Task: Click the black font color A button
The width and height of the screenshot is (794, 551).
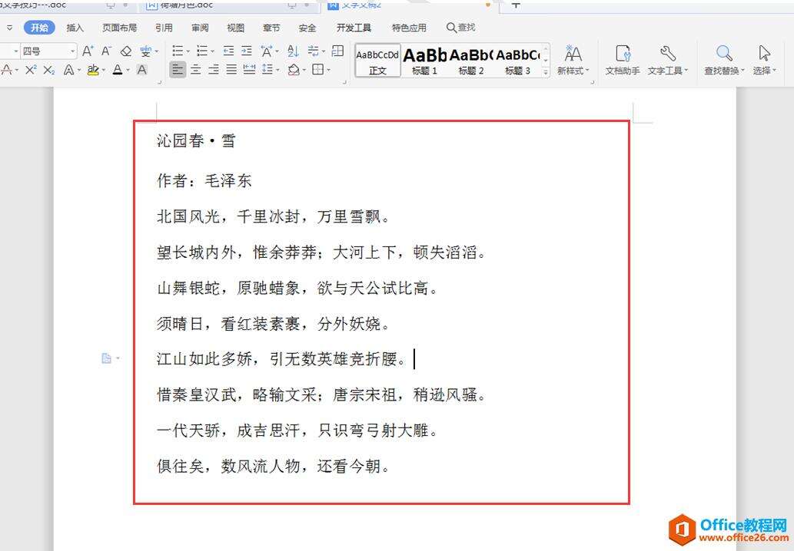Action: (x=118, y=70)
